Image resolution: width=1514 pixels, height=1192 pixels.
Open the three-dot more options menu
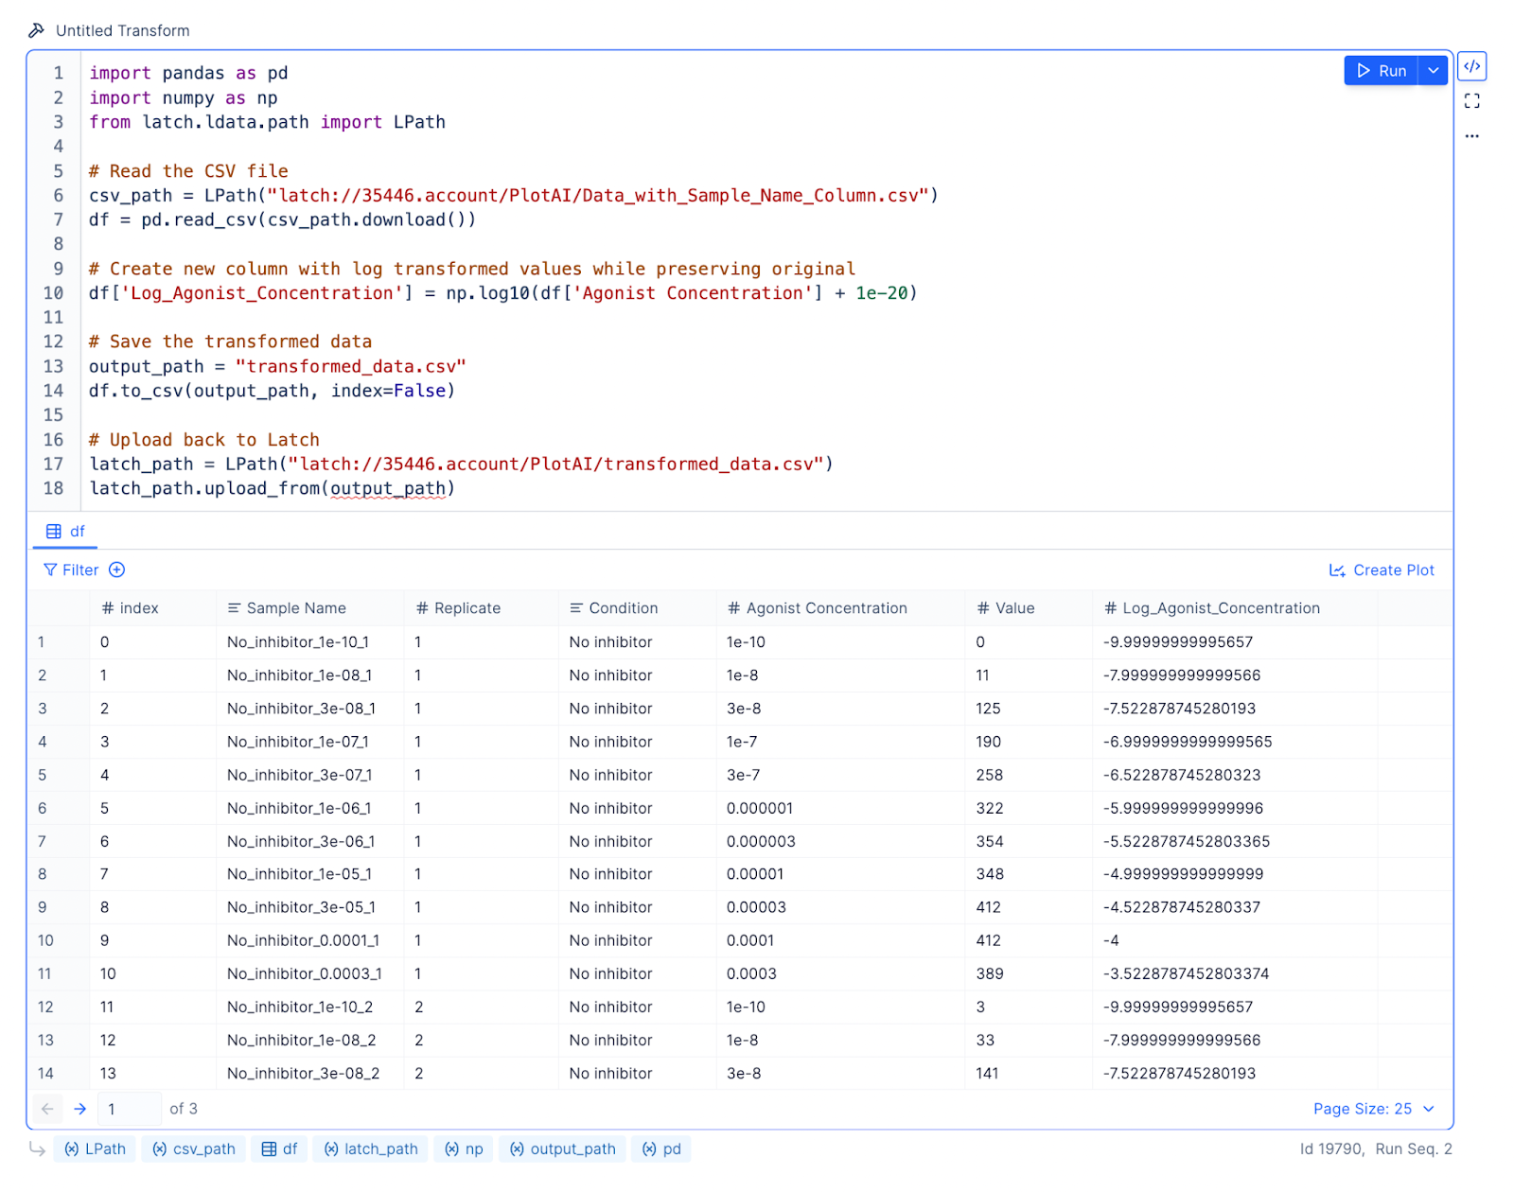pos(1471,136)
